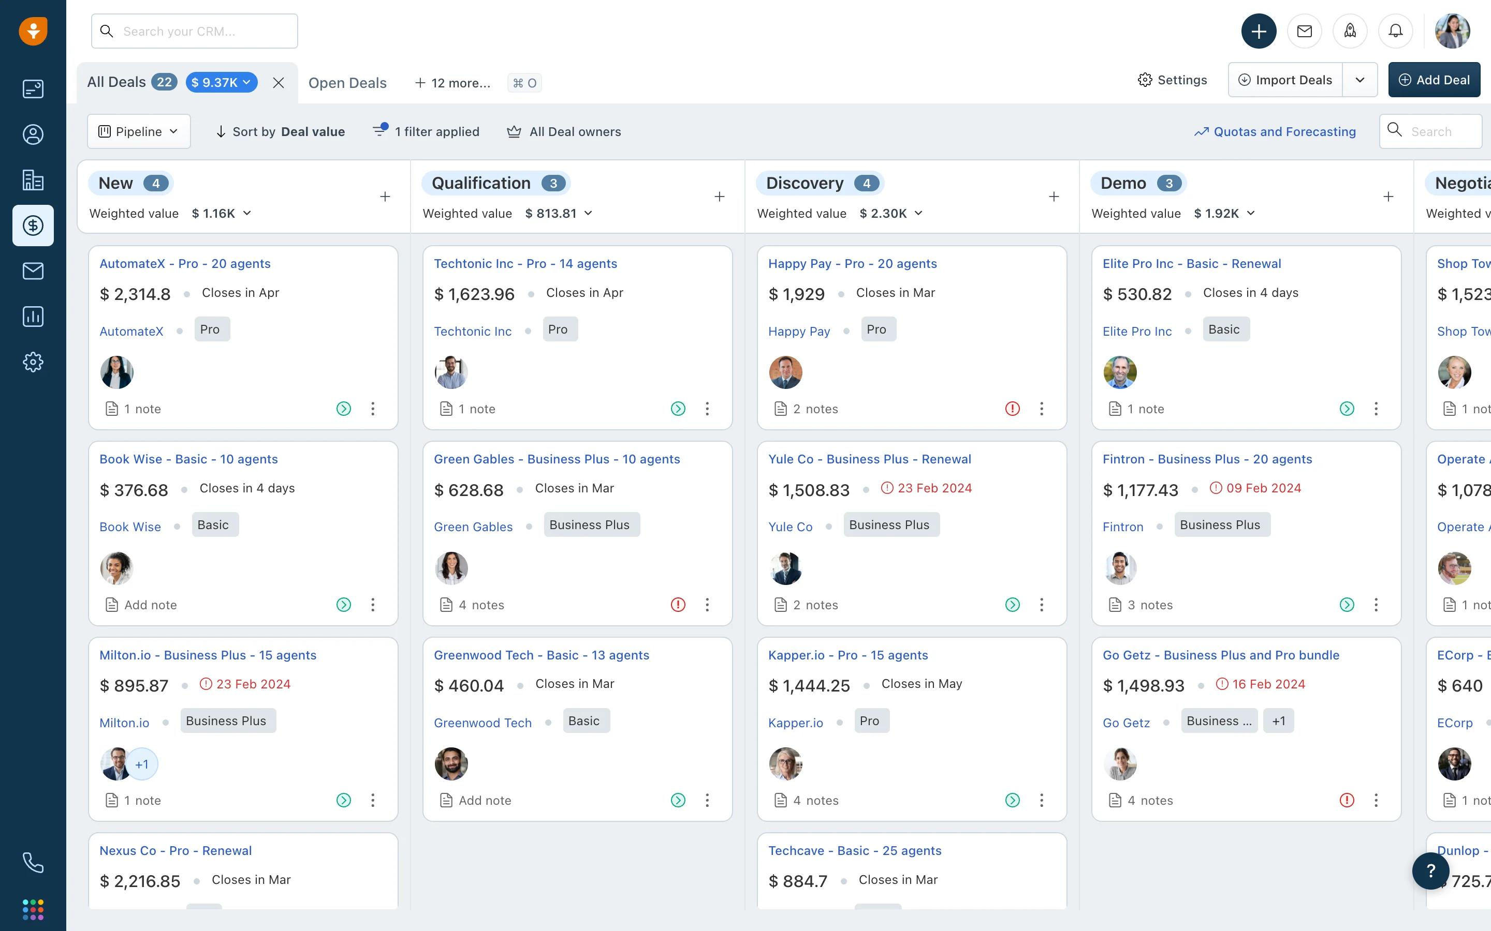This screenshot has width=1491, height=931.
Task: Open Sort by Deal value options
Action: click(280, 132)
